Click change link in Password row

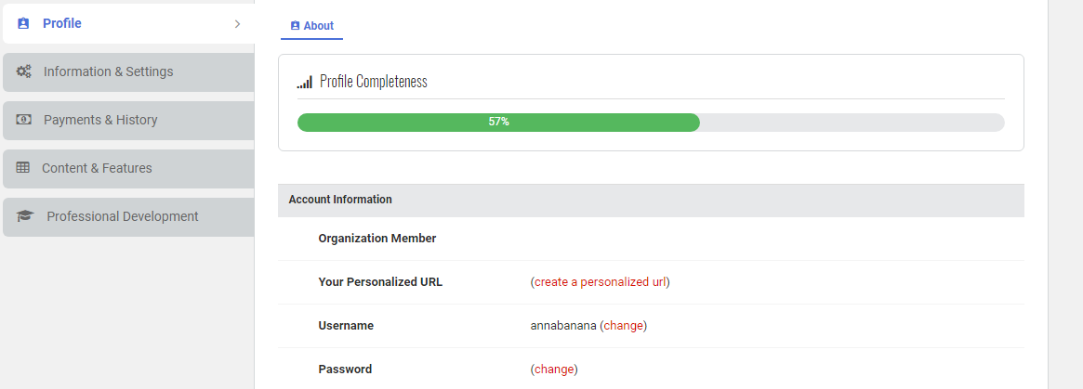(x=554, y=369)
